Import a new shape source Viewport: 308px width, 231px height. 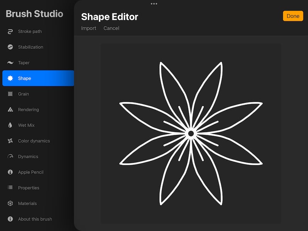pyautogui.click(x=89, y=28)
